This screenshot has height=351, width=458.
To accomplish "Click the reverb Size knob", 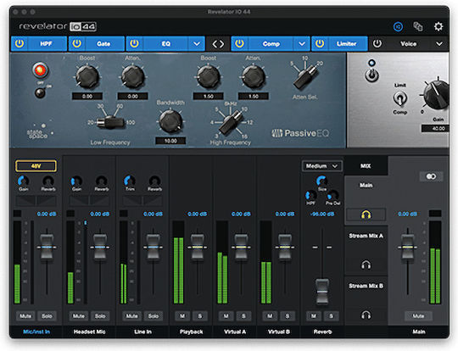I will coord(322,181).
